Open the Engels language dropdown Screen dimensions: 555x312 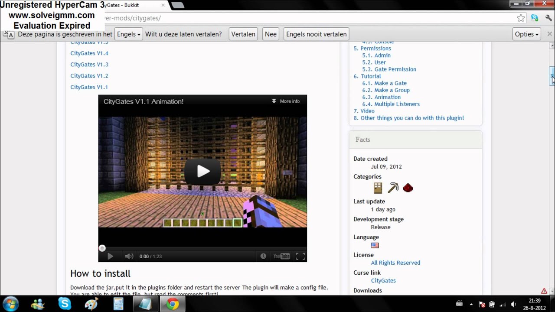click(x=128, y=34)
